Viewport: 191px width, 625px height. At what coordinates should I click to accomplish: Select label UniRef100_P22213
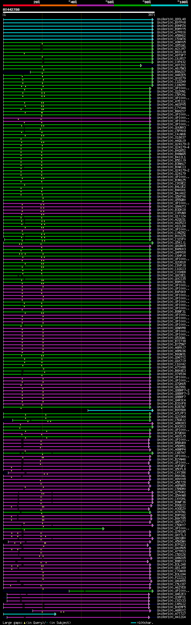(171, 578)
